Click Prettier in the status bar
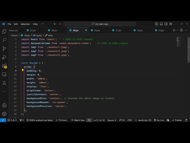This screenshot has width=190, height=143. pyautogui.click(x=177, y=120)
